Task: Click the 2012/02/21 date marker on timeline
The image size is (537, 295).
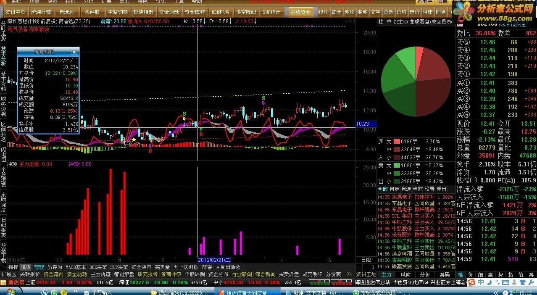Action: pos(214,260)
